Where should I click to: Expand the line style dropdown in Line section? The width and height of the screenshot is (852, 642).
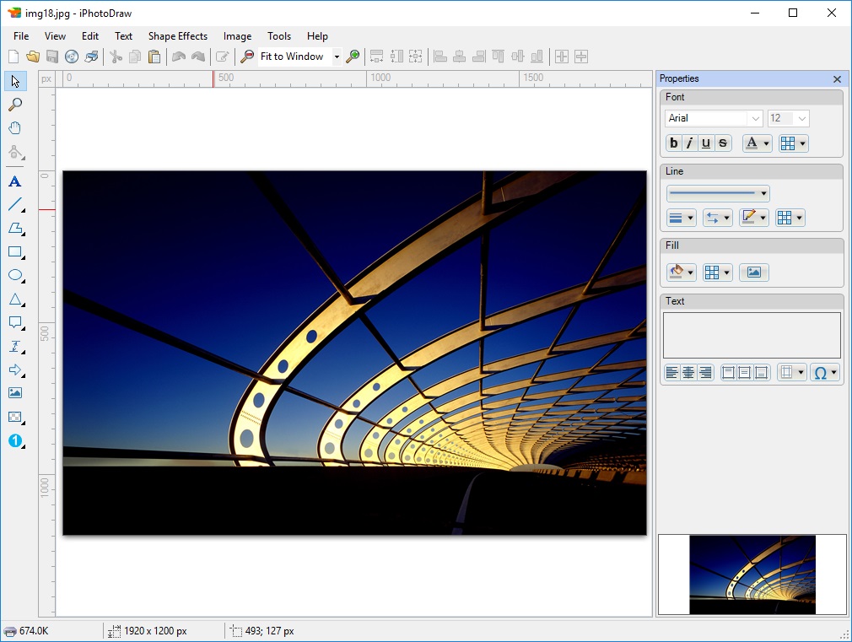tap(764, 193)
